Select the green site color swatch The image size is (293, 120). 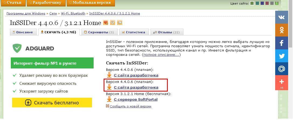coord(252,3)
